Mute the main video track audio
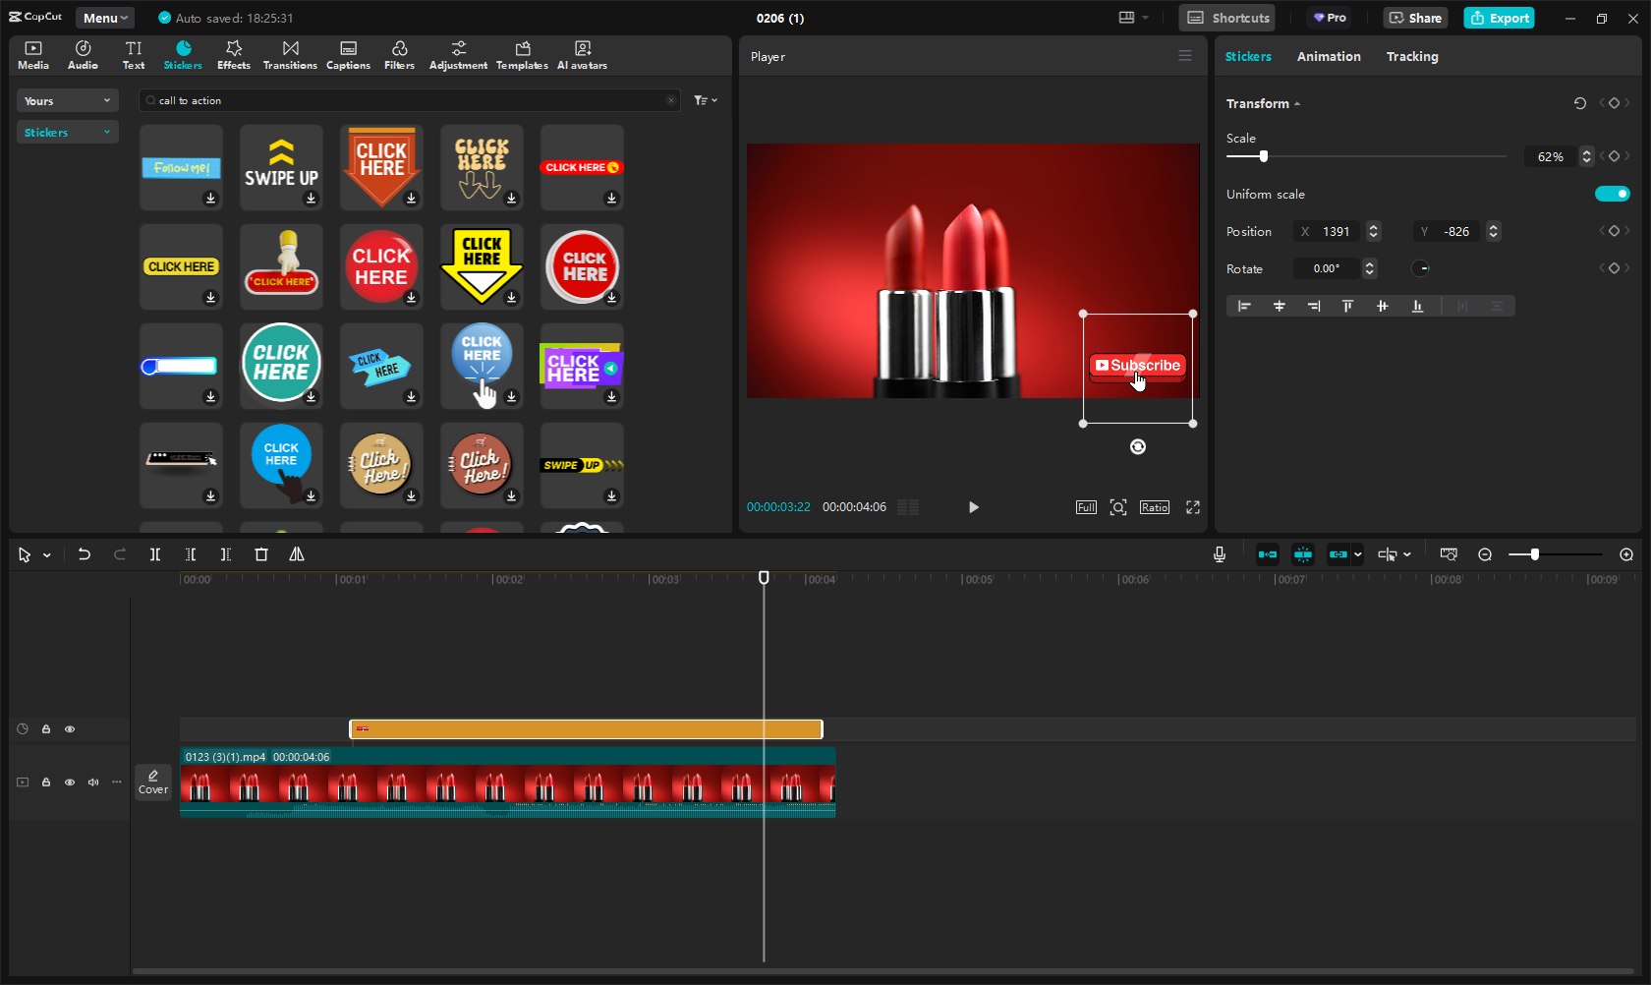This screenshot has width=1651, height=985. (93, 782)
